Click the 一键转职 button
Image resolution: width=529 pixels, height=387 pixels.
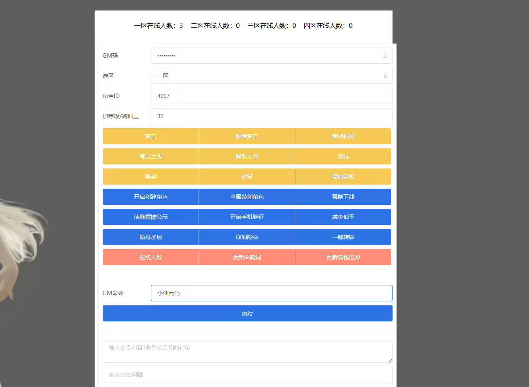(x=343, y=237)
